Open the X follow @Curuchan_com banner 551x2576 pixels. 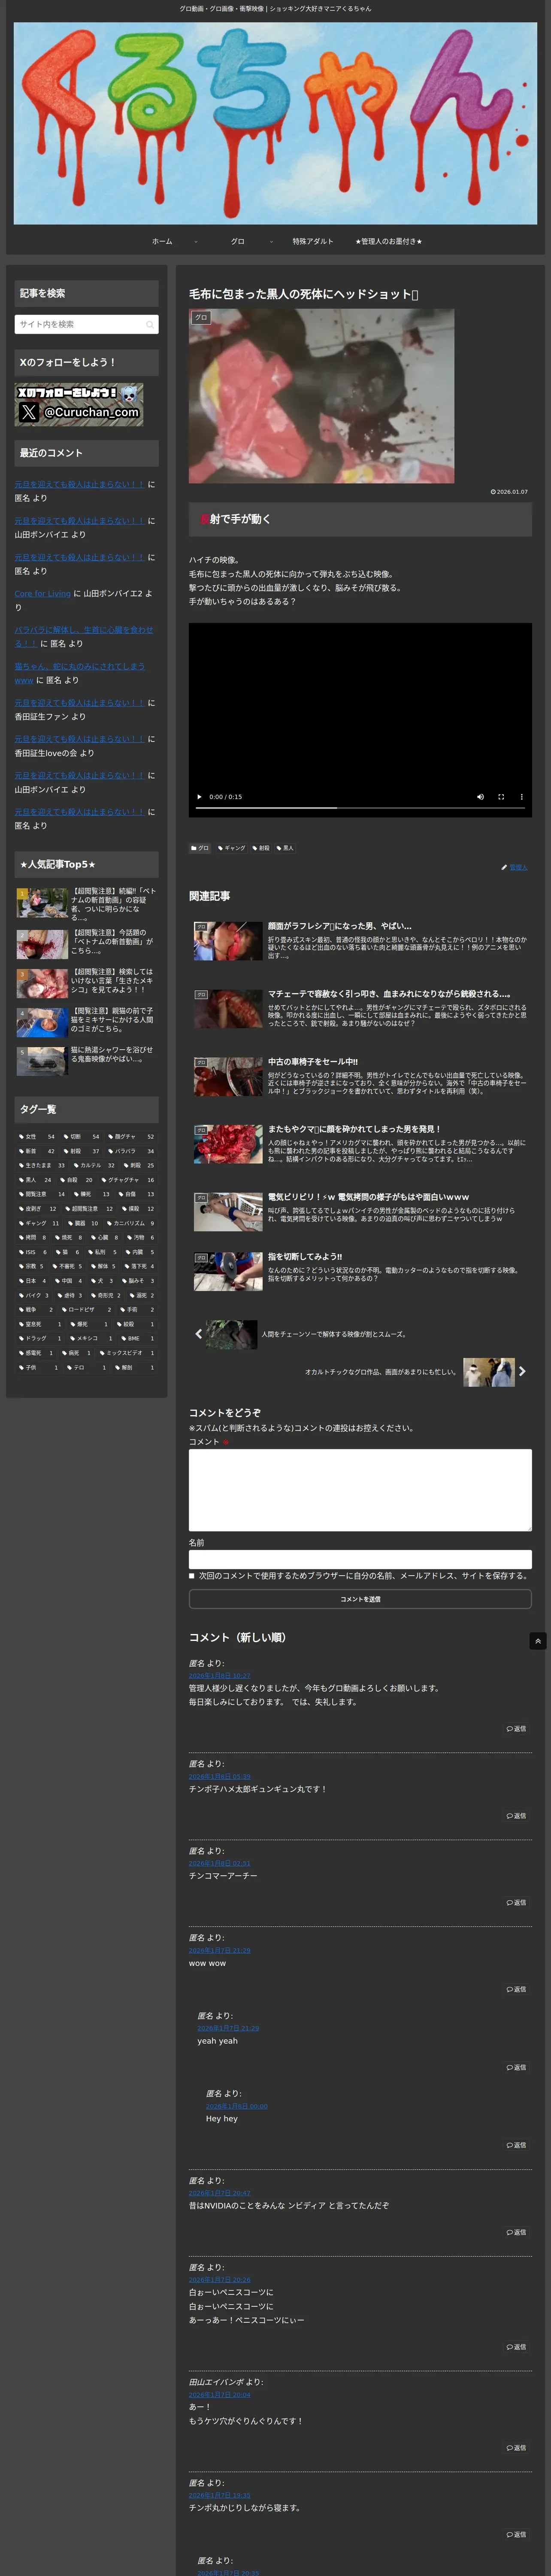coord(79,404)
